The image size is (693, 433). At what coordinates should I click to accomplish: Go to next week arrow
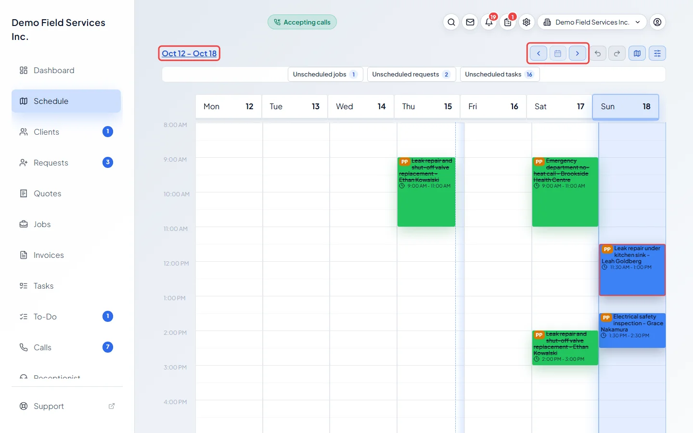tap(577, 53)
